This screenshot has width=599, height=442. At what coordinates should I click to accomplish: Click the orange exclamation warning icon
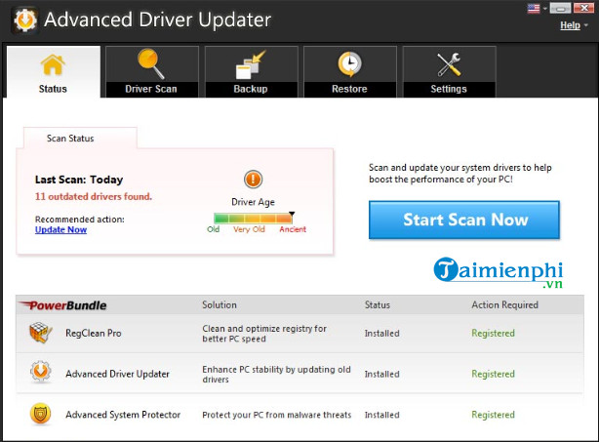[253, 180]
